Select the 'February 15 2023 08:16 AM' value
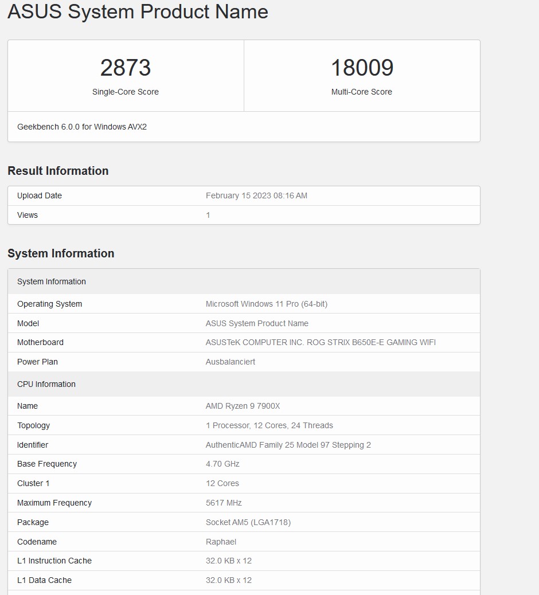The image size is (539, 595). click(x=256, y=196)
